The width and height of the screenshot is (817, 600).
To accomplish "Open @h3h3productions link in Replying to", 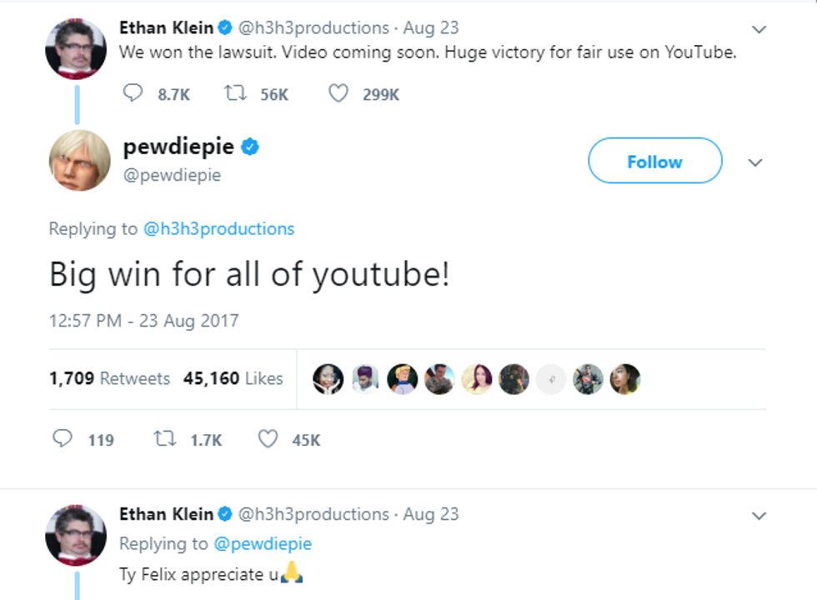I will tap(218, 228).
